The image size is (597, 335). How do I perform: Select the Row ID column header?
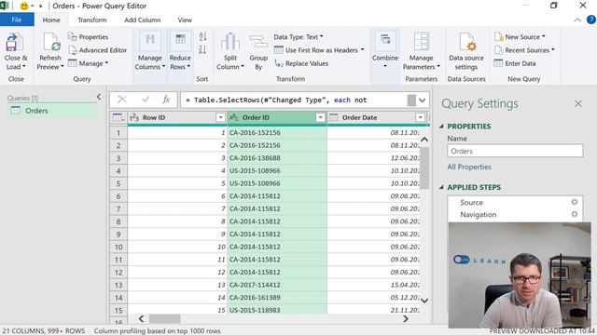tap(177, 118)
